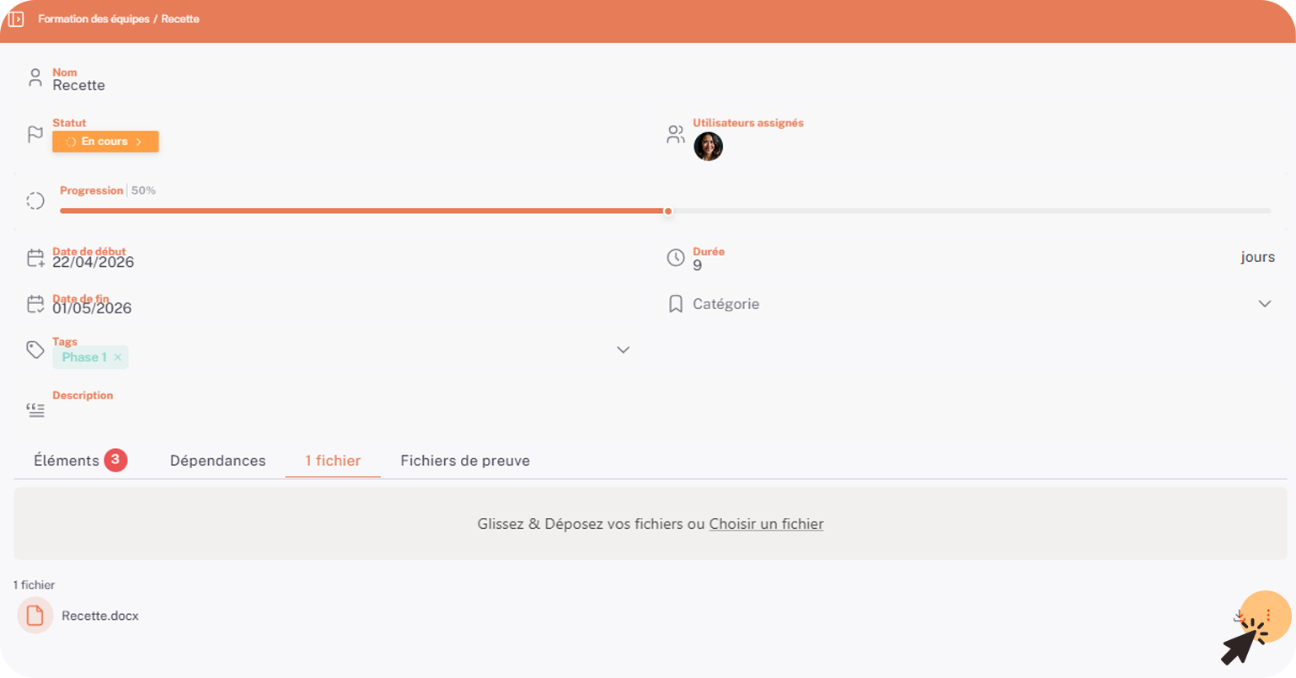Open the En cours status selector

point(105,141)
